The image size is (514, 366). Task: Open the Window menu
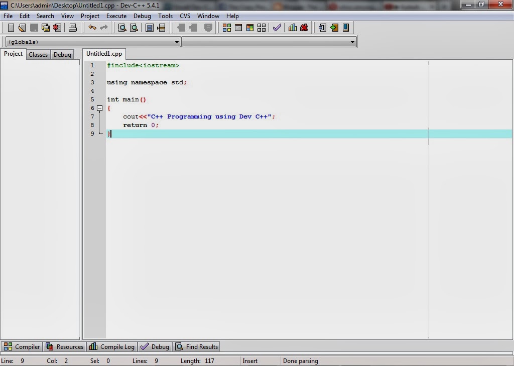(x=208, y=16)
